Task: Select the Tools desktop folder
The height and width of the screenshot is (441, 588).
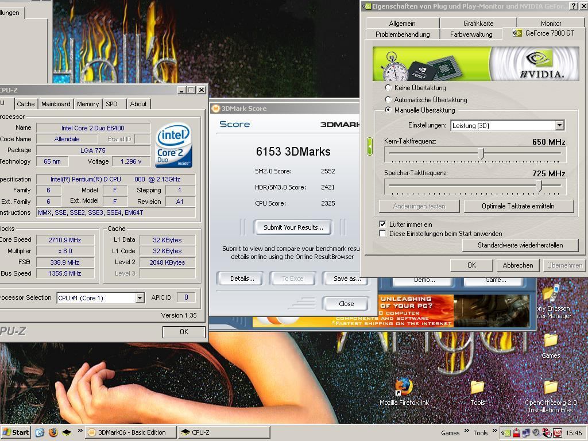Action: click(477, 393)
